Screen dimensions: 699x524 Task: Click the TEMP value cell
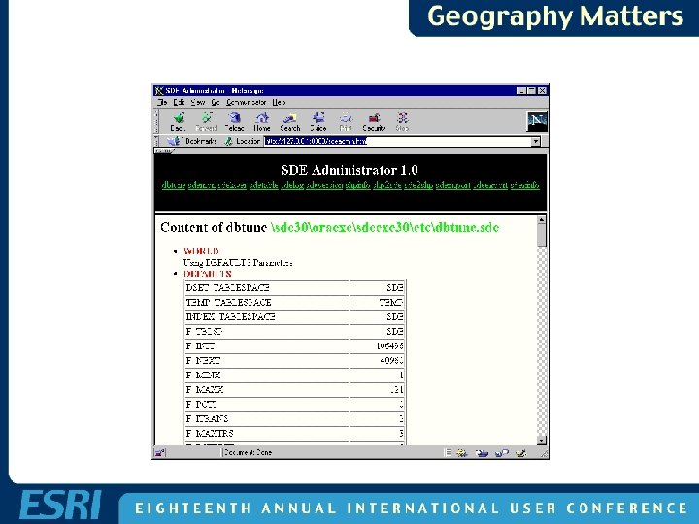(377, 303)
